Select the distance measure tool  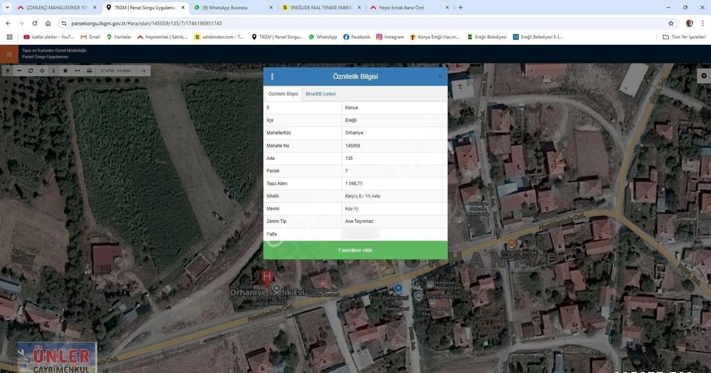pyautogui.click(x=77, y=71)
